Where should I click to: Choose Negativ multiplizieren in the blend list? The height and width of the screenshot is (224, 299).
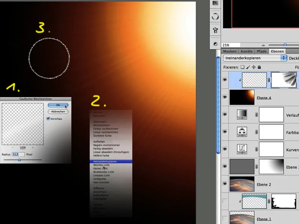point(111,145)
